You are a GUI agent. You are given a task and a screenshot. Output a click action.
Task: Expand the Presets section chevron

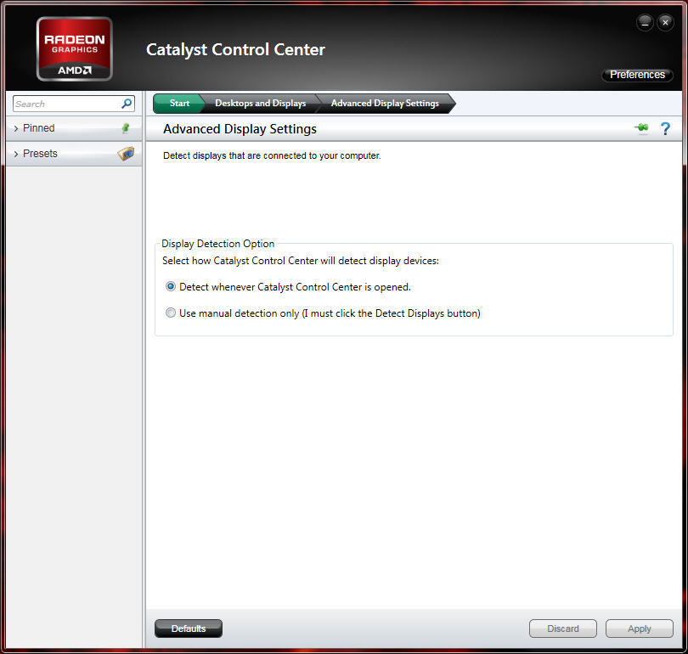coord(16,154)
